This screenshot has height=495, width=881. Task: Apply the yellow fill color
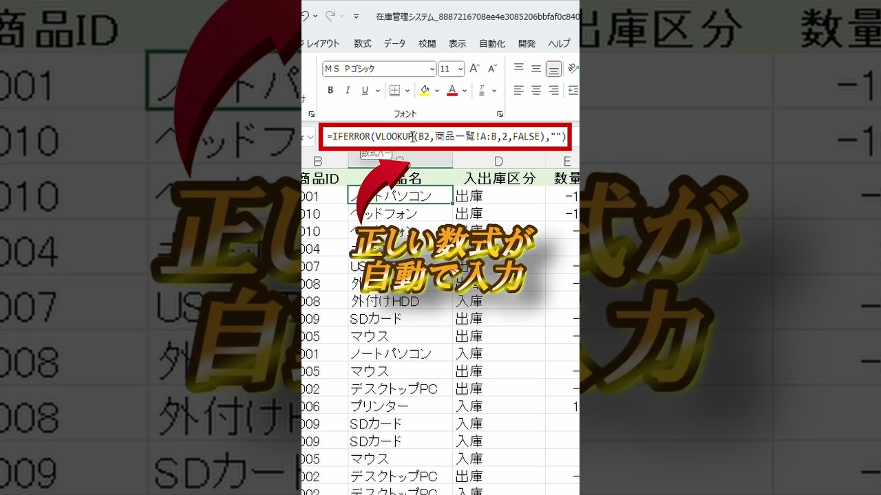425,90
